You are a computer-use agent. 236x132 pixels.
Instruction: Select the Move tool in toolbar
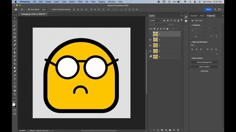coord(15,18)
